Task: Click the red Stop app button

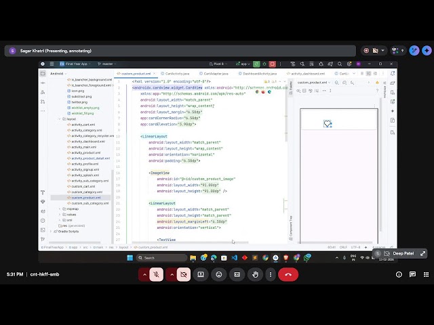Action: (x=273, y=64)
